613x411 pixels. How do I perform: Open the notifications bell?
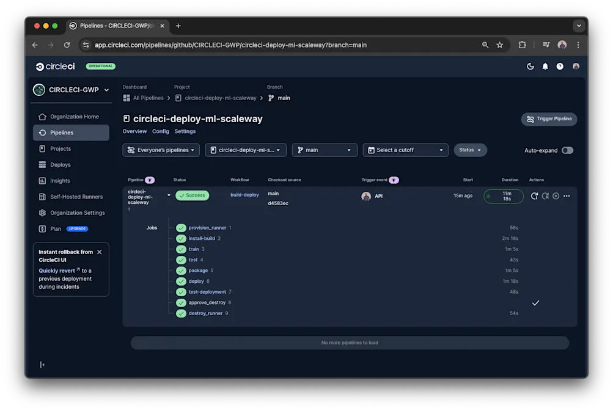(545, 66)
